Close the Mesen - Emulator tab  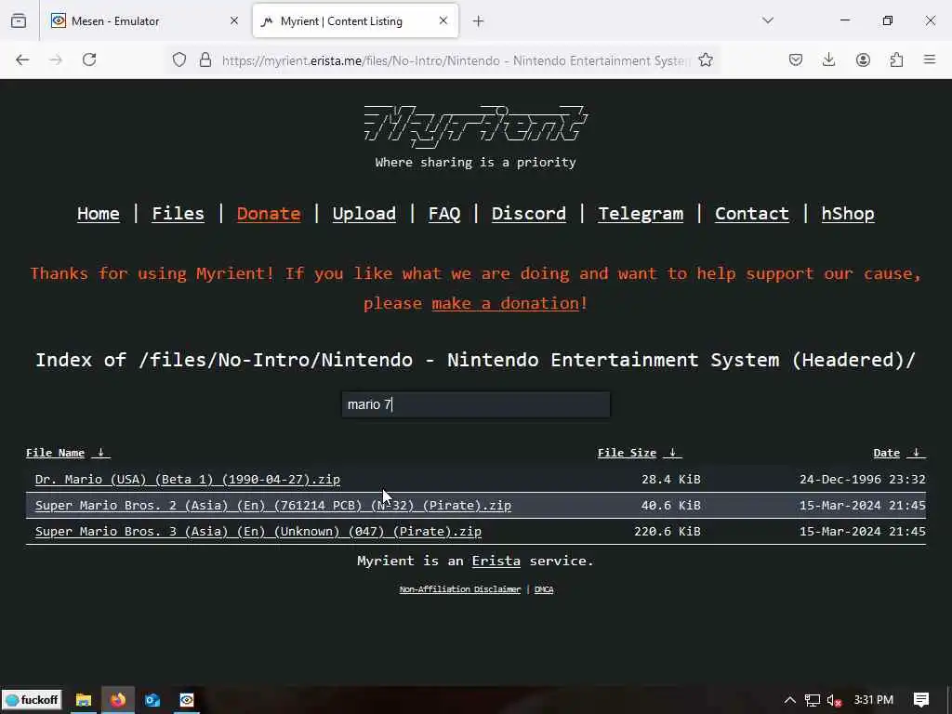click(234, 20)
